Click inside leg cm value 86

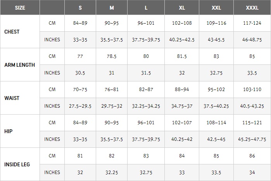(252, 156)
